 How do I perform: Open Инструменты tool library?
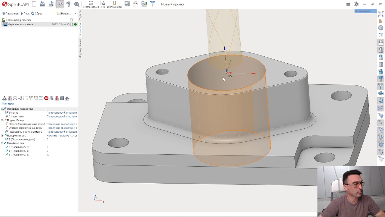(114, 5)
